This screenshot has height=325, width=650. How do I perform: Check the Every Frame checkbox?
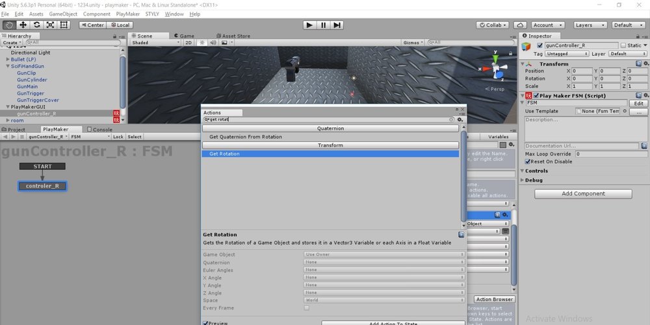[x=306, y=308]
